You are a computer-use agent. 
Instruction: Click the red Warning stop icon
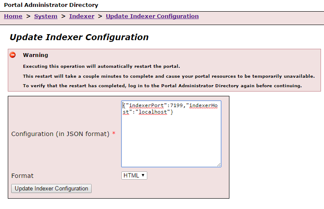click(x=13, y=55)
